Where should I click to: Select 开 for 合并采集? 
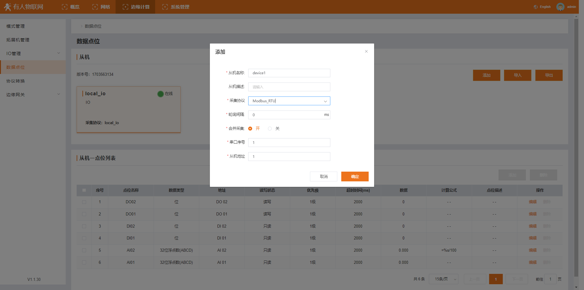(x=250, y=129)
